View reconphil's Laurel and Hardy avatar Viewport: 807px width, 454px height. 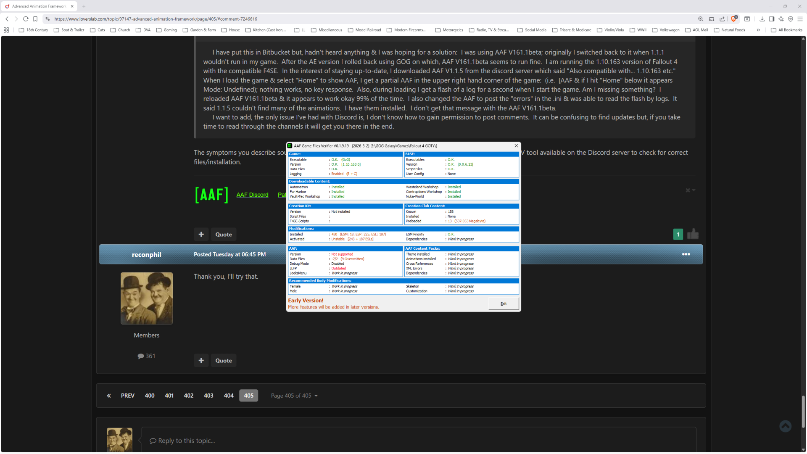pos(147,298)
